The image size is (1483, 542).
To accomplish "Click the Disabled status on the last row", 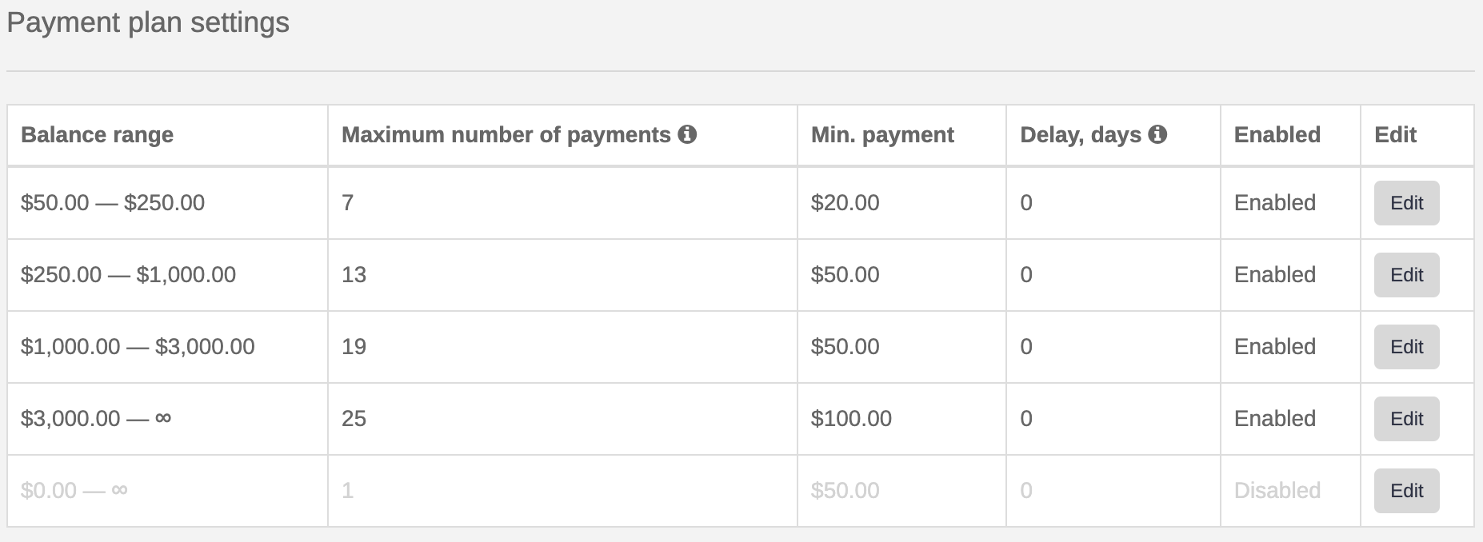I will point(1277,490).
